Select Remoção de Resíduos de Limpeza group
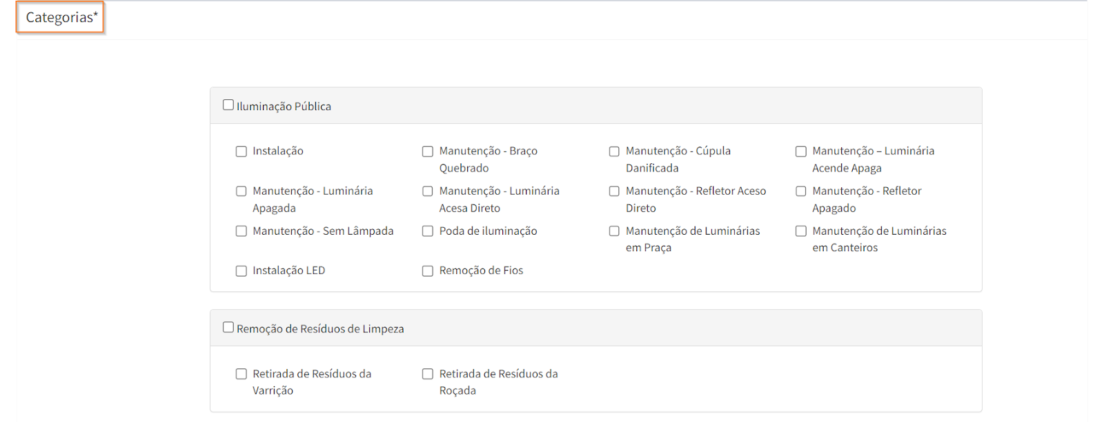This screenshot has width=1104, height=422. [228, 328]
